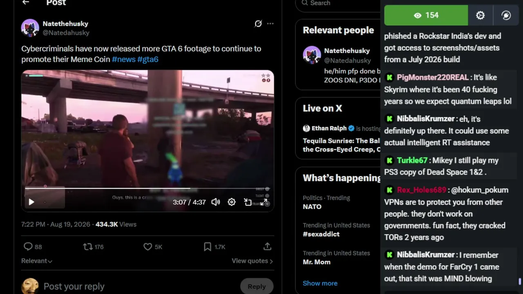Click the Kick badge beside PigMonster220REAL
Viewport: 523px width, 294px height.
tap(389, 77)
